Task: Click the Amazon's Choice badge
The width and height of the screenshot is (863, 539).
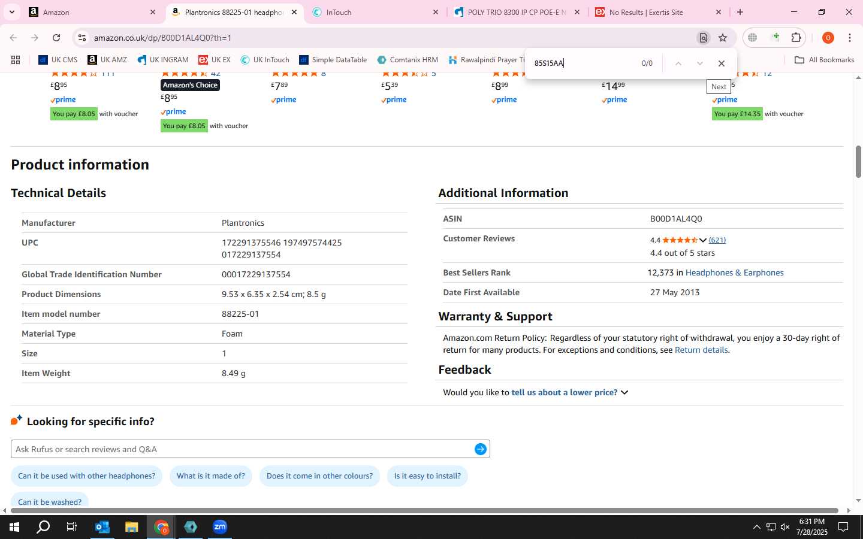Action: pyautogui.click(x=190, y=85)
